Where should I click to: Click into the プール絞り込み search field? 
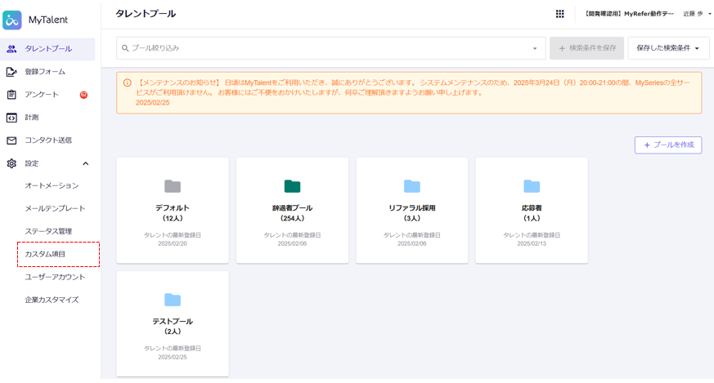(327, 48)
